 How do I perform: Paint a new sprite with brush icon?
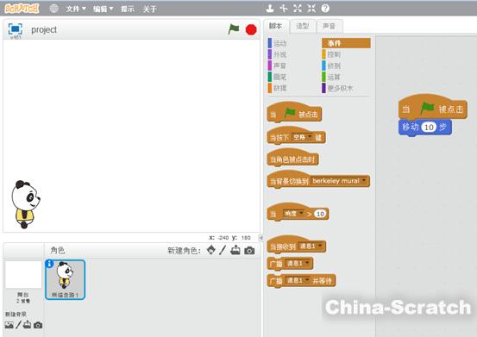[x=223, y=250]
